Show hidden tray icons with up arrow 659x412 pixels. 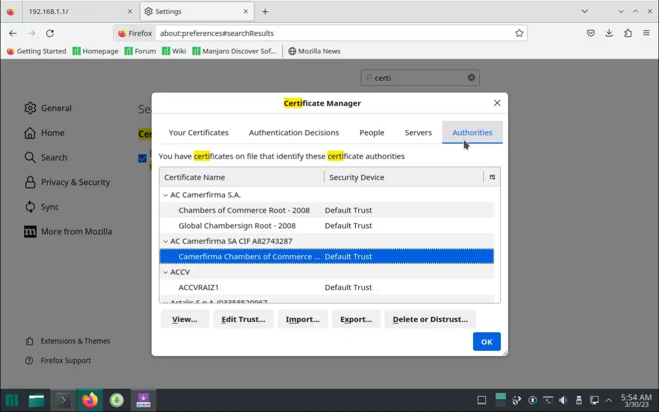point(609,400)
